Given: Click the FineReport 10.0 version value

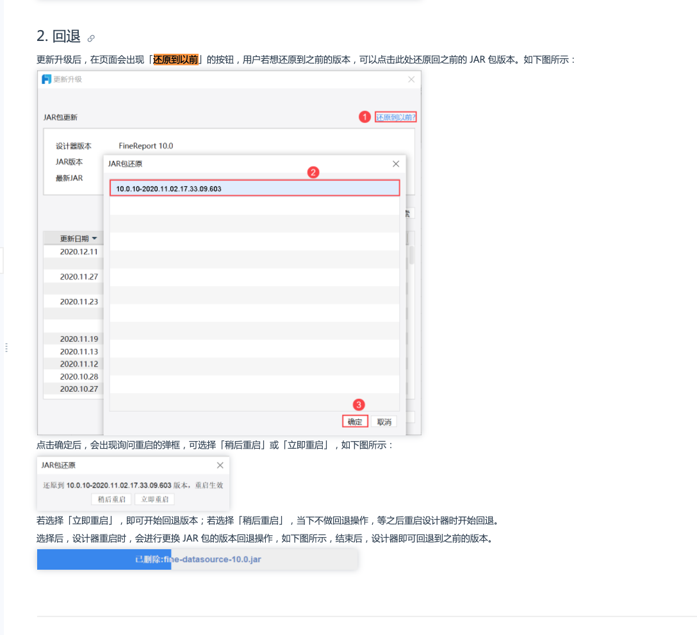Looking at the screenshot, I should pos(146,146).
